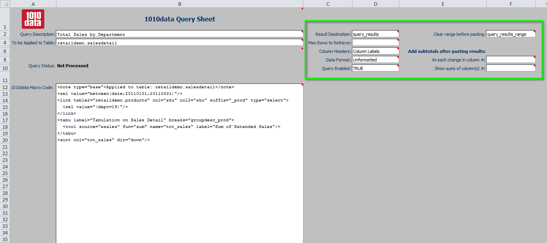Viewport: 547px width, 243px height.
Task: Select the Query Description field
Action: (x=179, y=34)
